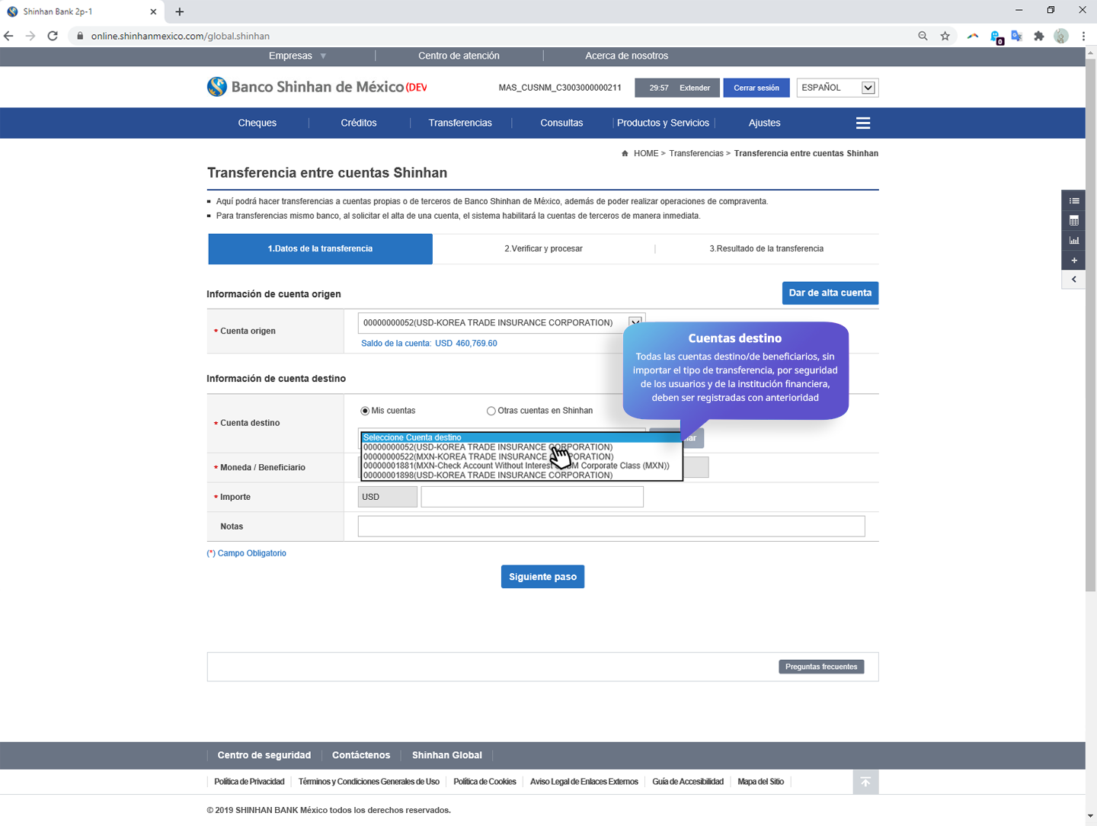Viewport: 1097px width, 826px height.
Task: Open the Cuenta origen account dropdown
Action: [x=502, y=322]
